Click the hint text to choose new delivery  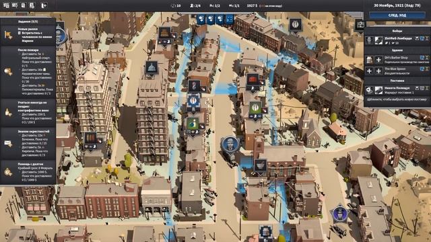[397, 99]
